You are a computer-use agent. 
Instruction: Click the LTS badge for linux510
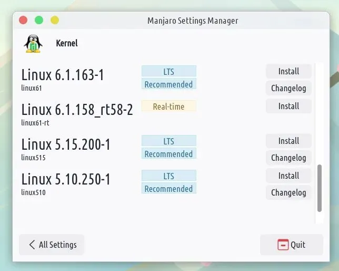169,176
